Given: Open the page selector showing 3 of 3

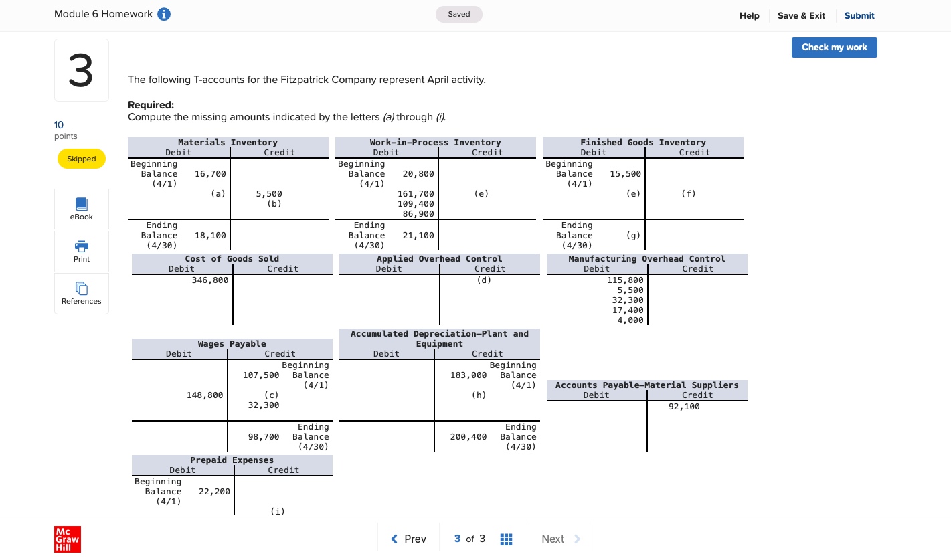Looking at the screenshot, I should (x=468, y=539).
